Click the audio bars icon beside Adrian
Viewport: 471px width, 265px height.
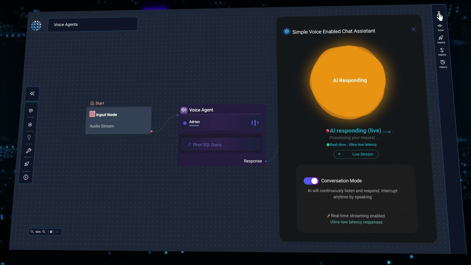pyautogui.click(x=255, y=123)
